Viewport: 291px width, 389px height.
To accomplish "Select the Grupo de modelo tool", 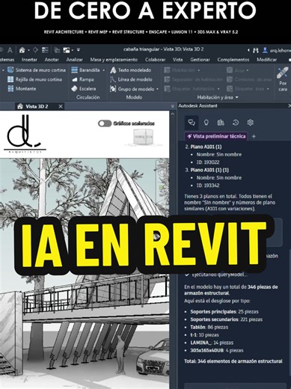I will pos(132,89).
